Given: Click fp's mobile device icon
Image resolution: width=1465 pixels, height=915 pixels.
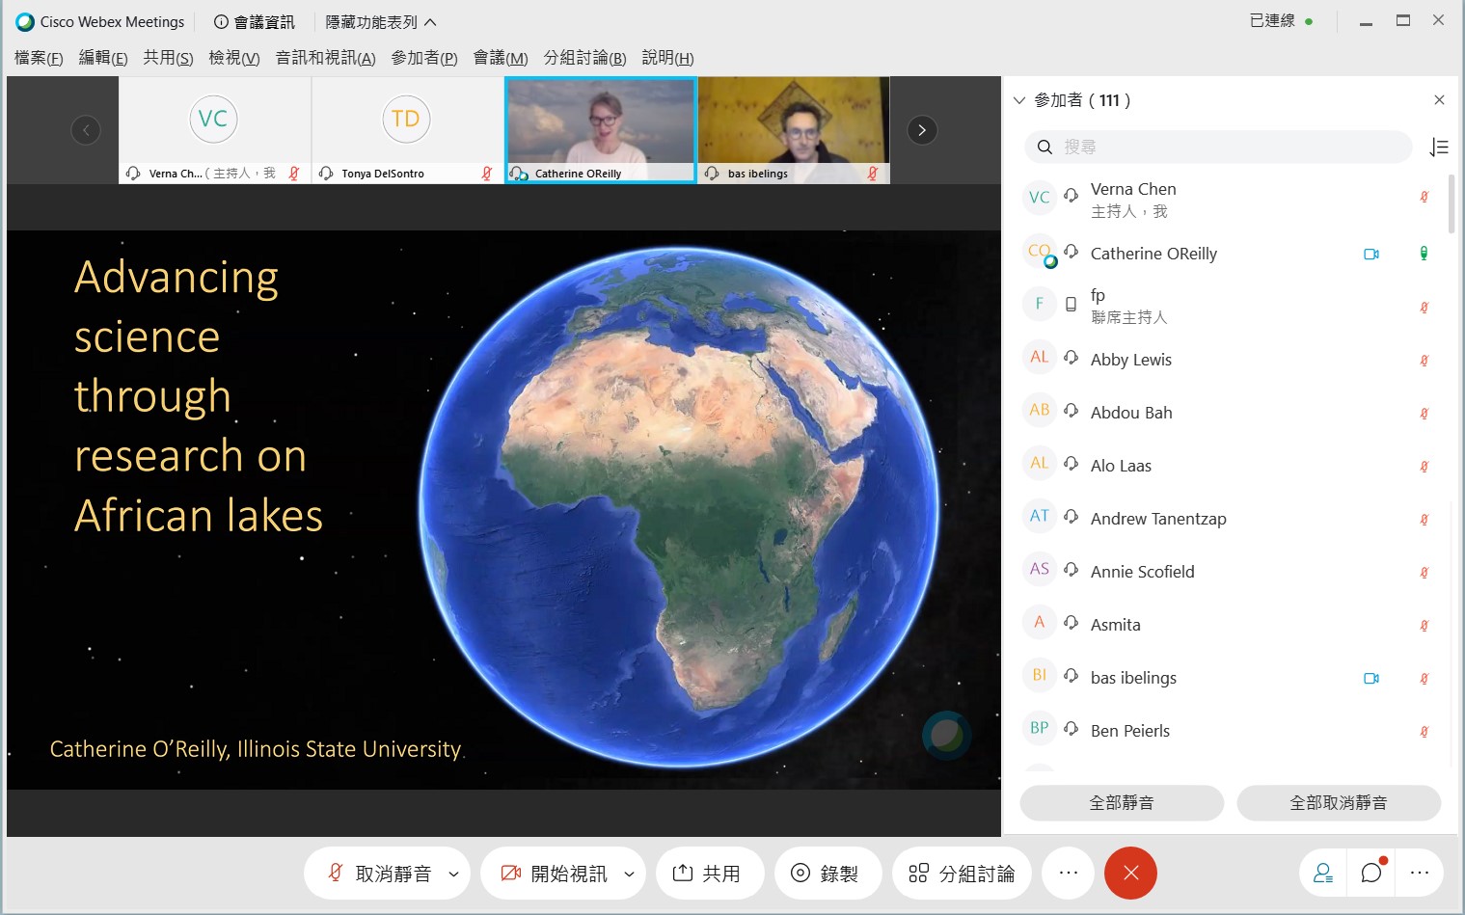Looking at the screenshot, I should click(x=1071, y=305).
